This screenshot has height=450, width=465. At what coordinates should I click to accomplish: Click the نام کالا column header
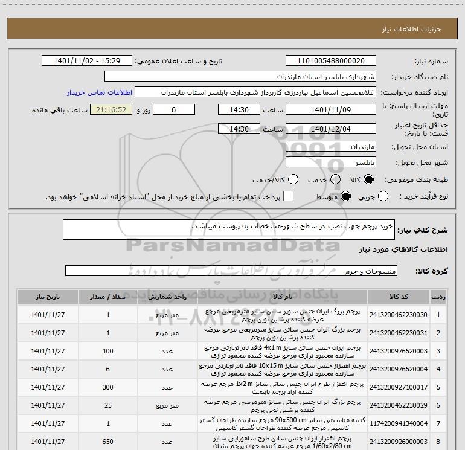click(x=283, y=297)
